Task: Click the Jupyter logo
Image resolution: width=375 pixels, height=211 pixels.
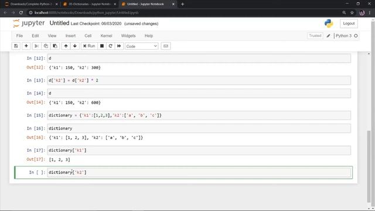Action: (29, 23)
